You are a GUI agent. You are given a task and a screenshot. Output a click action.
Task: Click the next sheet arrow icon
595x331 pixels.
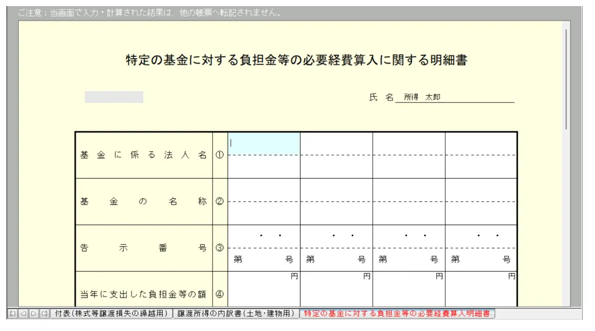click(x=34, y=314)
